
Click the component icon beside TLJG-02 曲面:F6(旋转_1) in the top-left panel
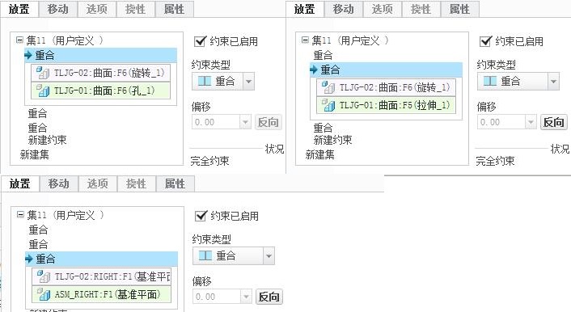tap(43, 73)
